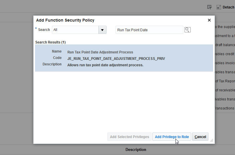The width and height of the screenshot is (235, 155).
Task: Click the magnifier search icon
Action: coord(187,30)
